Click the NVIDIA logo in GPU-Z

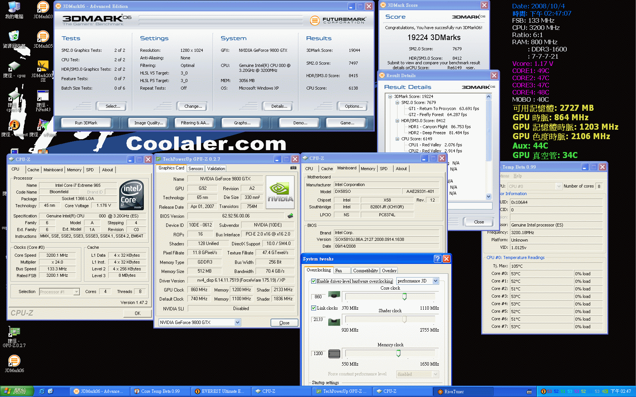pos(280,192)
